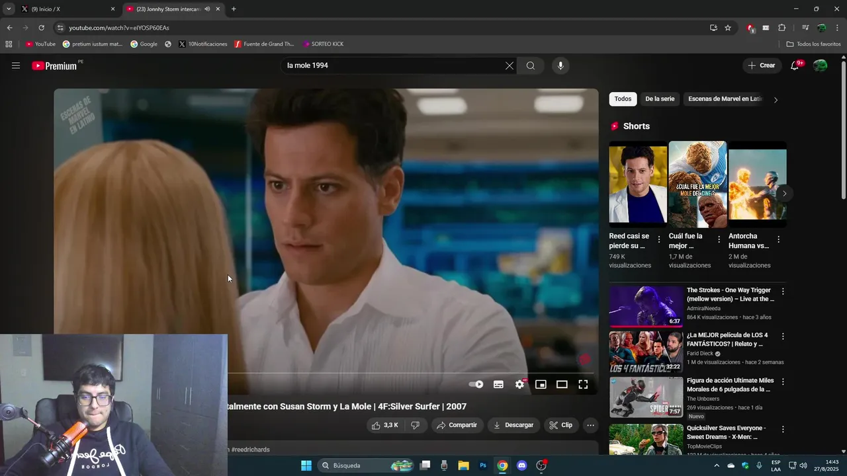
Task: Select the 'Todos' filter chip
Action: (623, 99)
